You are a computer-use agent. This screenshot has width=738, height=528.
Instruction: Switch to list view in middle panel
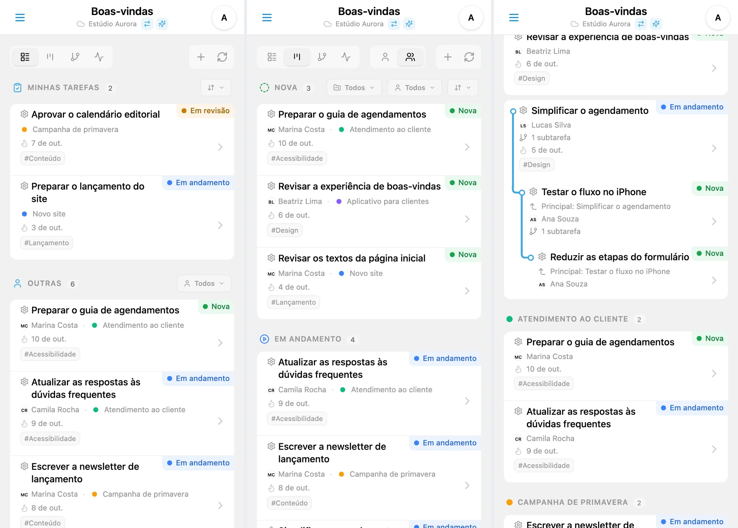272,57
